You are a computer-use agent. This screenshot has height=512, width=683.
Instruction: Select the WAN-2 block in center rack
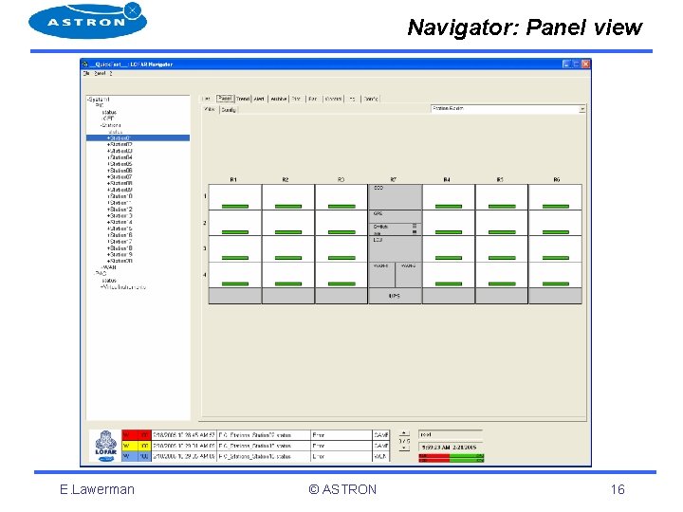pyautogui.click(x=409, y=275)
